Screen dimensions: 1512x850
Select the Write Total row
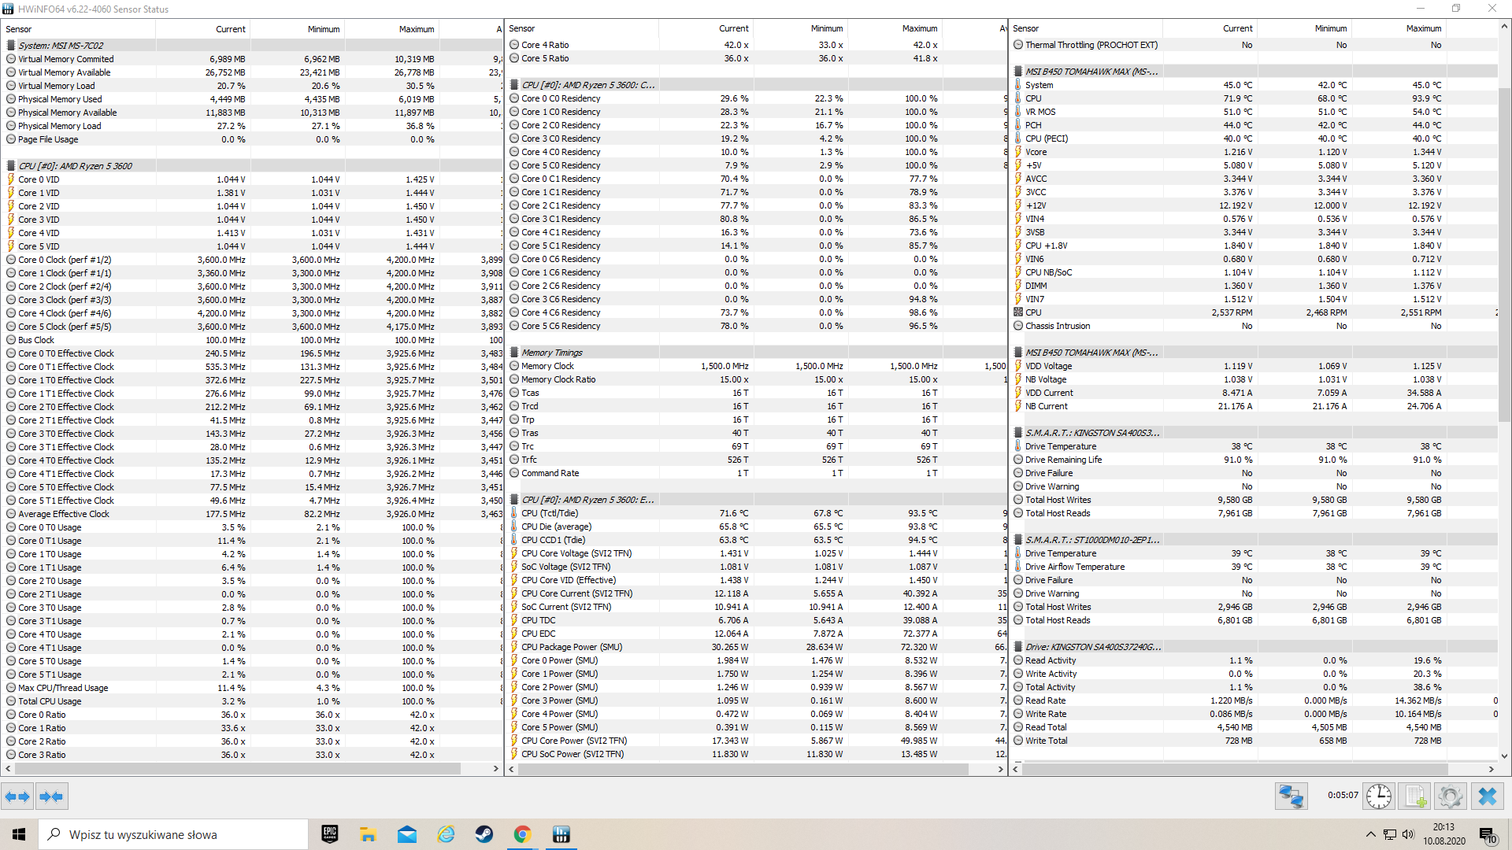tap(1254, 741)
